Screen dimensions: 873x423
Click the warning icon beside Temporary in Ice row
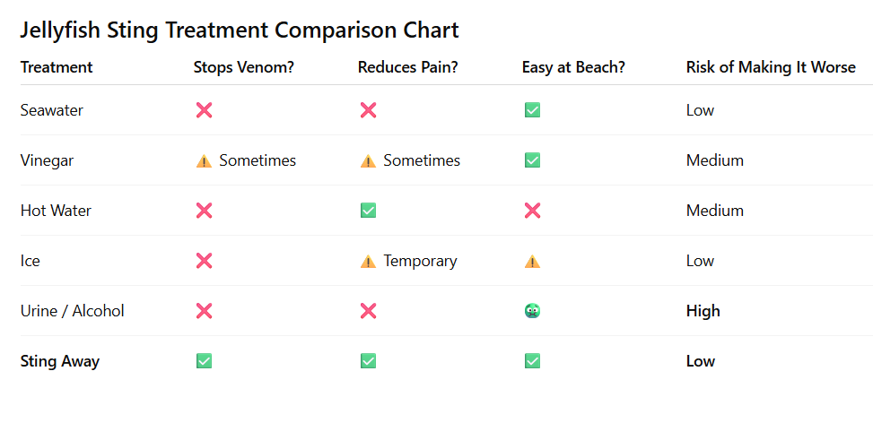point(368,261)
